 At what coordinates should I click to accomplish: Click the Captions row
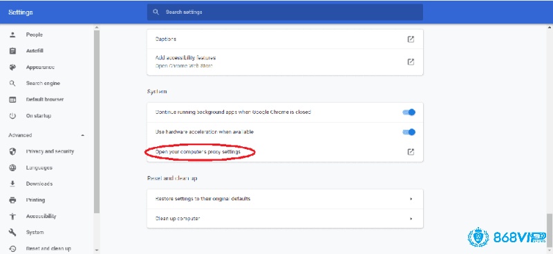[285, 39]
